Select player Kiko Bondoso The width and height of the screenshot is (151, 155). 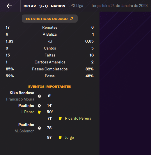point(22,93)
